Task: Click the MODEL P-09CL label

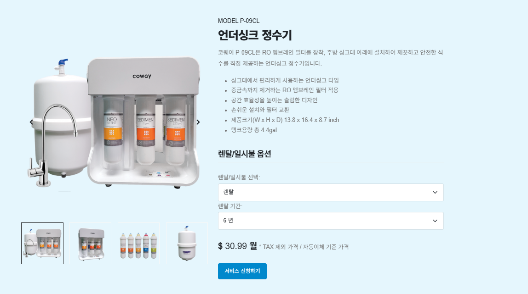Action: pyautogui.click(x=238, y=21)
